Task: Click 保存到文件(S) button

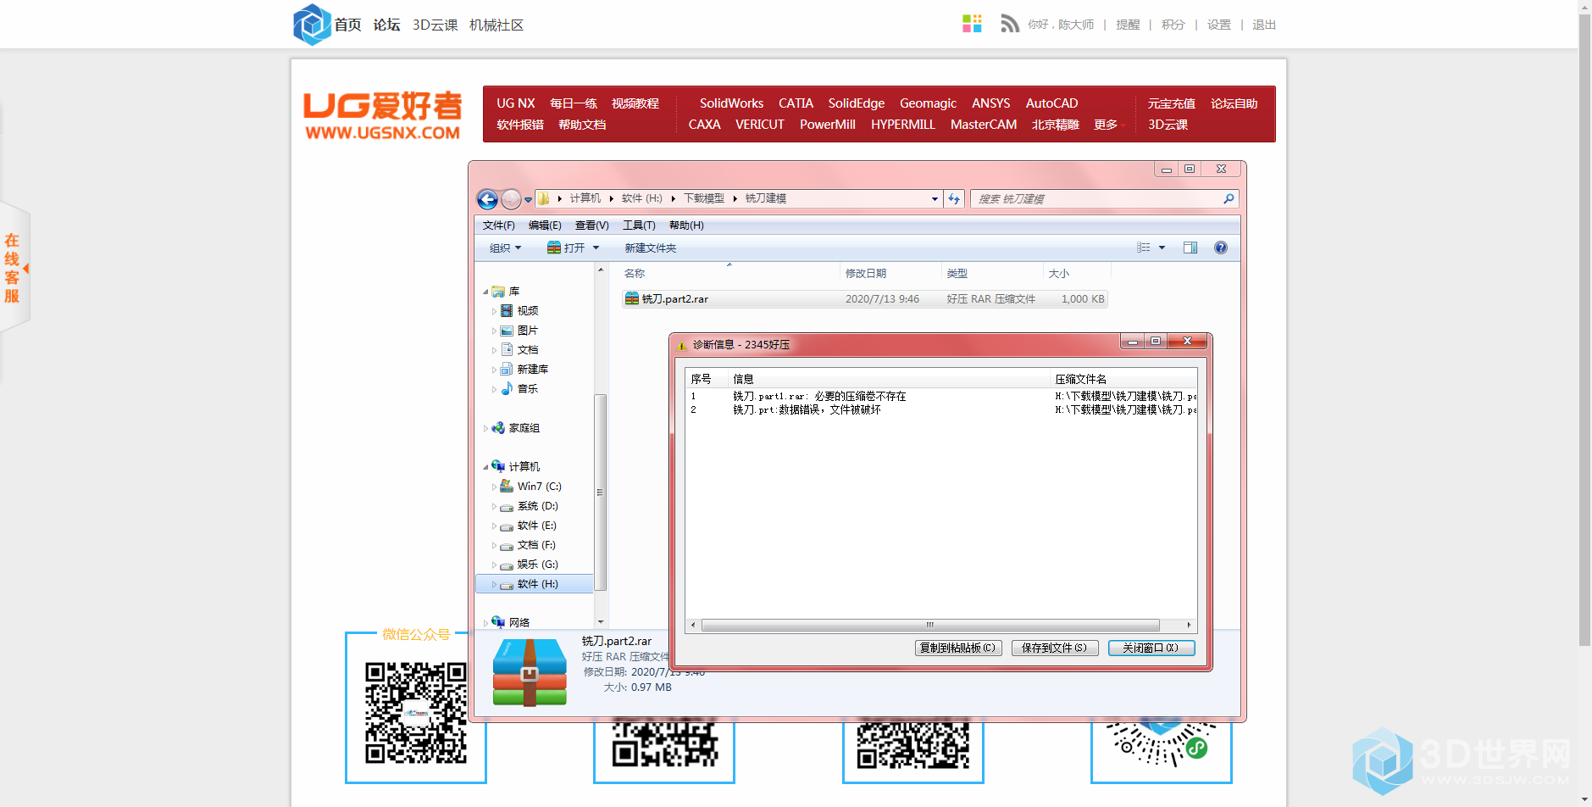Action: pyautogui.click(x=1054, y=648)
